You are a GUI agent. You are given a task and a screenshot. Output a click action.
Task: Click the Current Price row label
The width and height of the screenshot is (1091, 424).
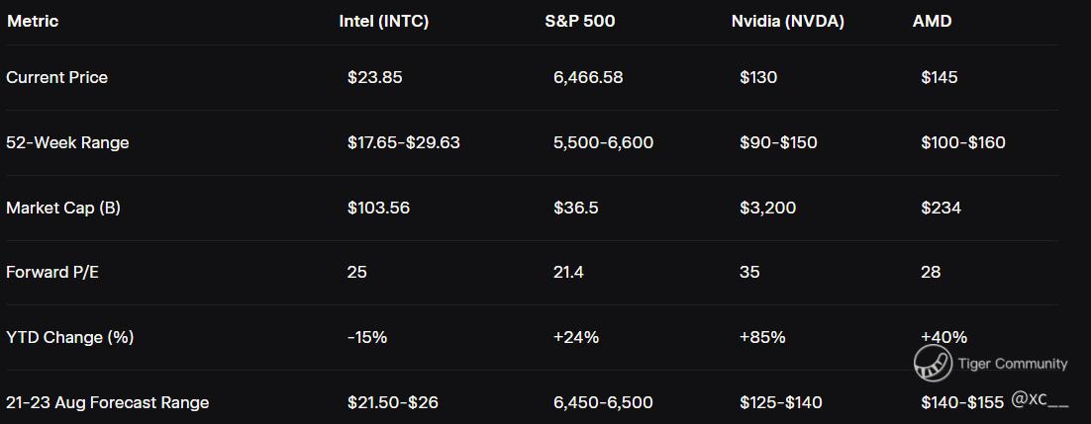coord(56,77)
